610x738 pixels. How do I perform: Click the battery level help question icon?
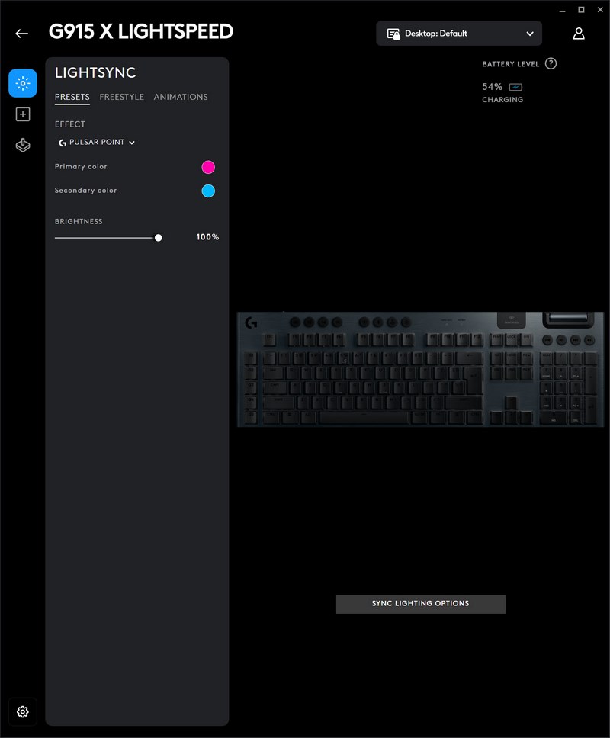click(x=551, y=64)
